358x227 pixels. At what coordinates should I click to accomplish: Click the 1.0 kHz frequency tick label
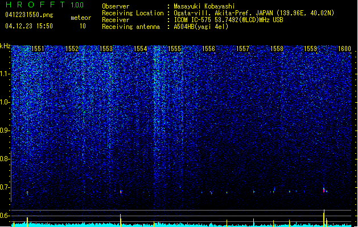point(5,102)
